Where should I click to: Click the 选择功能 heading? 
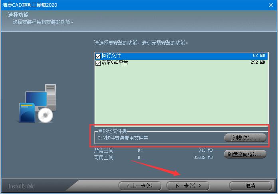[x=18, y=15]
